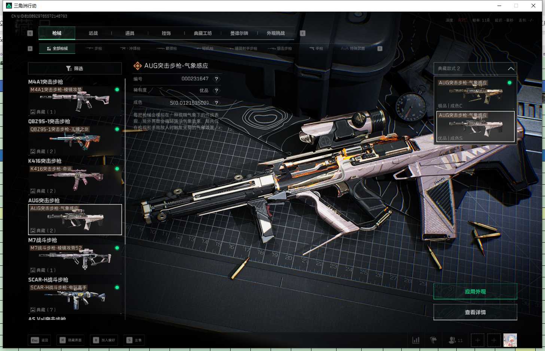Click the help icon beside 成色 value

pyautogui.click(x=216, y=103)
